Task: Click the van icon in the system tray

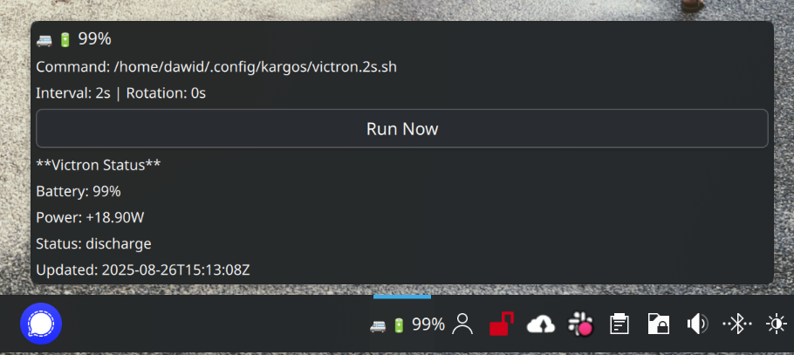Action: click(378, 325)
